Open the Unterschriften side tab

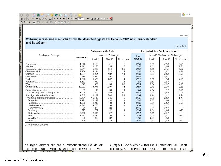click(21, 69)
